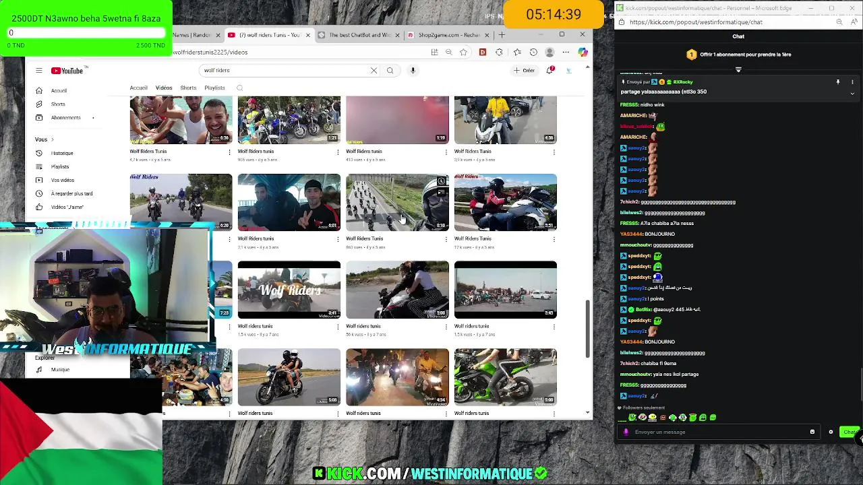Click 'Offrir 1 abonnement' gift banner
The height and width of the screenshot is (485, 863).
click(x=738, y=55)
